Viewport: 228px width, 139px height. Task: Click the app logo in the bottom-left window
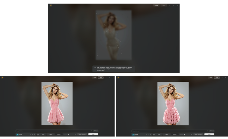[x=2, y=78]
